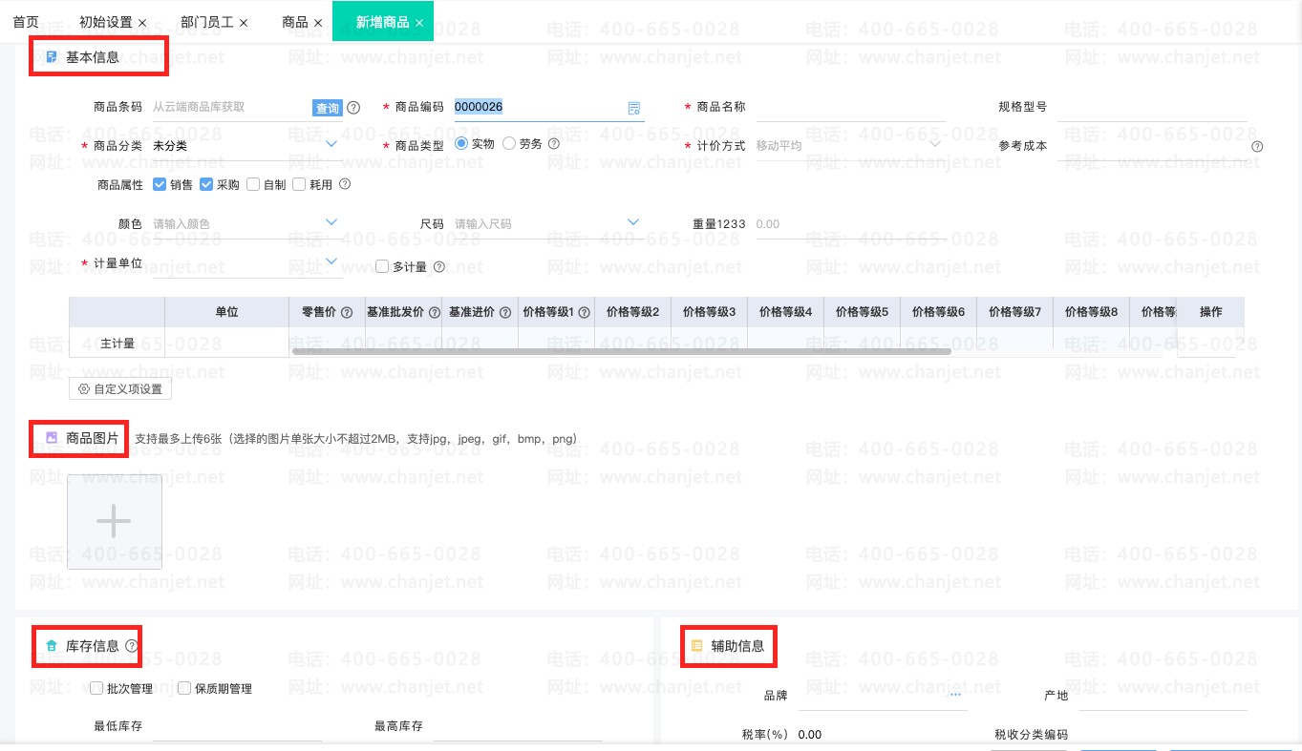The width and height of the screenshot is (1302, 751).
Task: Click into 产地 input field
Action: 1163,696
